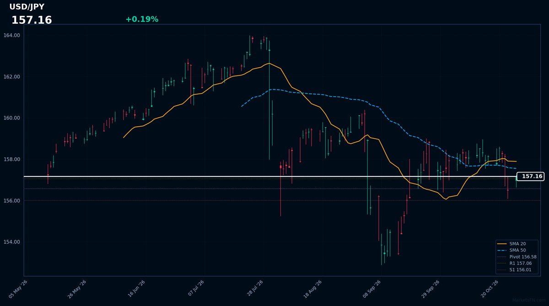Click the large 157.16 price readout
Image resolution: width=549 pixels, height=306 pixels.
[32, 21]
